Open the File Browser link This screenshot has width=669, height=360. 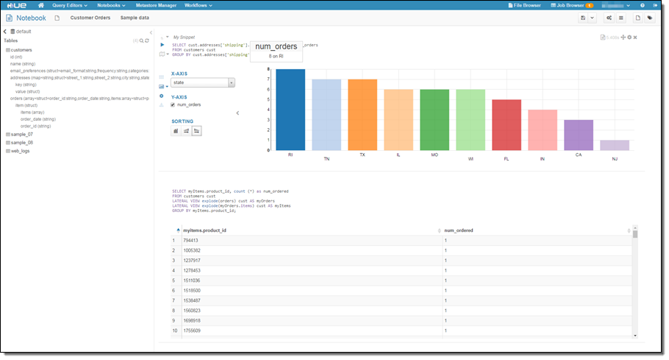525,5
